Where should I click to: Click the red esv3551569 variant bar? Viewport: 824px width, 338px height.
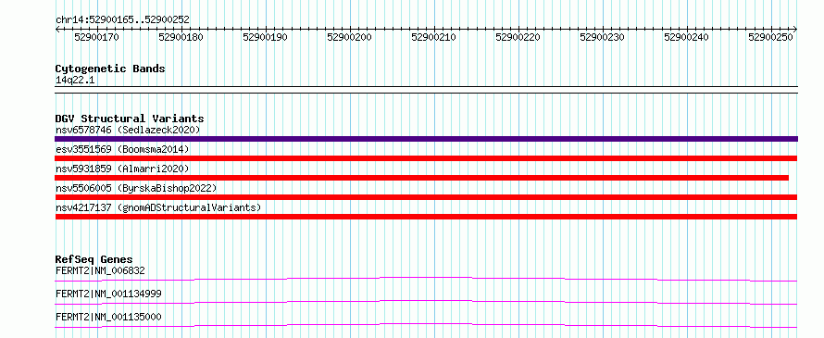click(426, 158)
